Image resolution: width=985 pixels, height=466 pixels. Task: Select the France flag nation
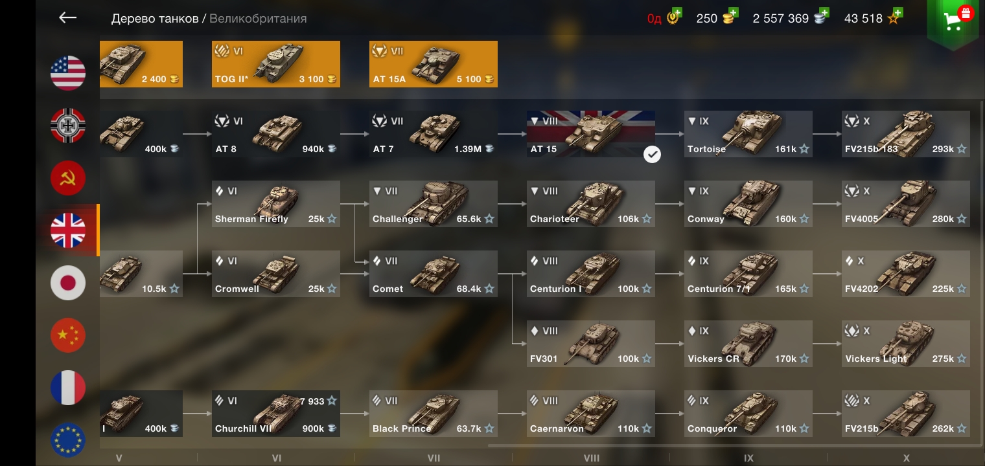tap(68, 388)
